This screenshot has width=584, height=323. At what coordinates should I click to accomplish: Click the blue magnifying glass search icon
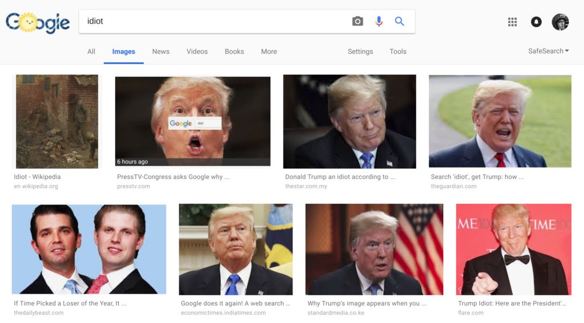pyautogui.click(x=400, y=22)
